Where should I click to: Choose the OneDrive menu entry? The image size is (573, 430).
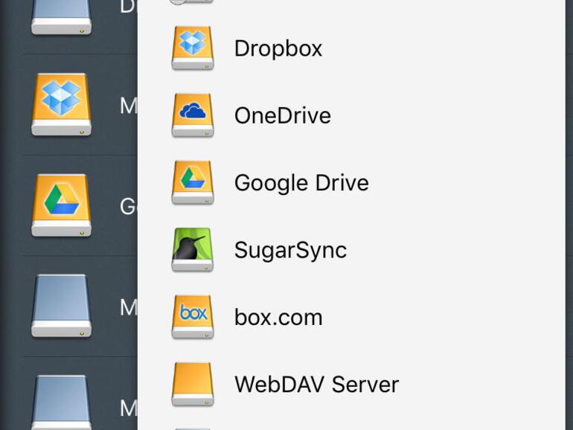(x=283, y=115)
